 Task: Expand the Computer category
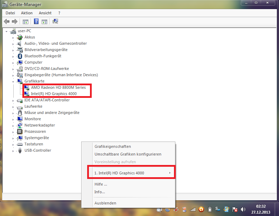(x=13, y=63)
